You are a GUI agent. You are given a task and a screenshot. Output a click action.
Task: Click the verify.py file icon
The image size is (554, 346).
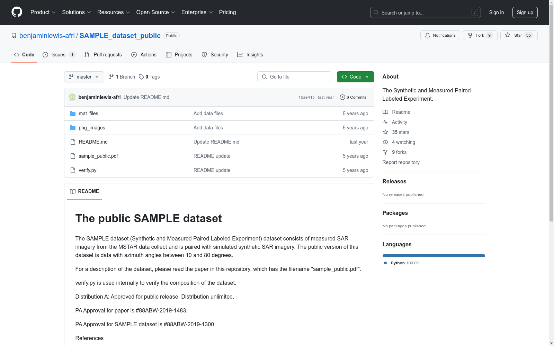[73, 170]
